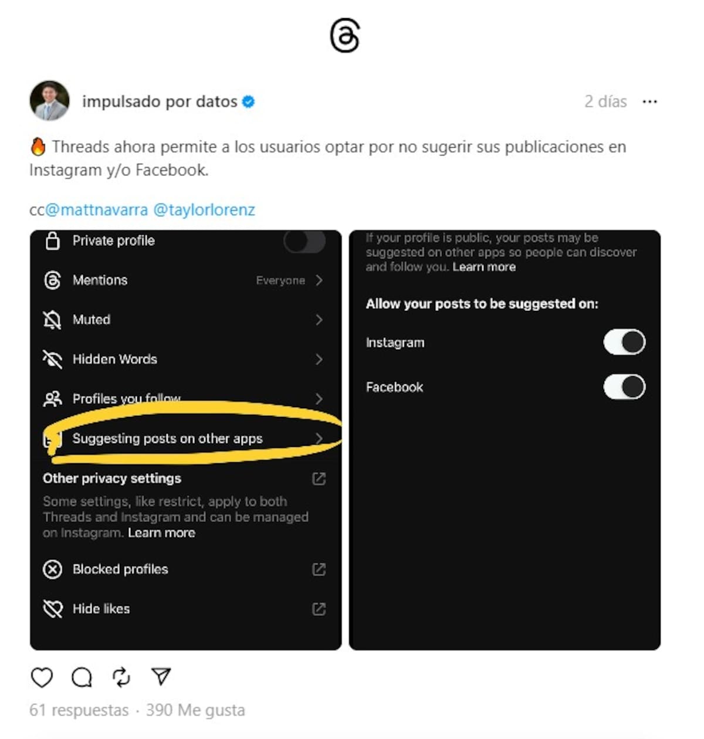
Task: Open the @taylorlorenz mention link
Action: (204, 210)
